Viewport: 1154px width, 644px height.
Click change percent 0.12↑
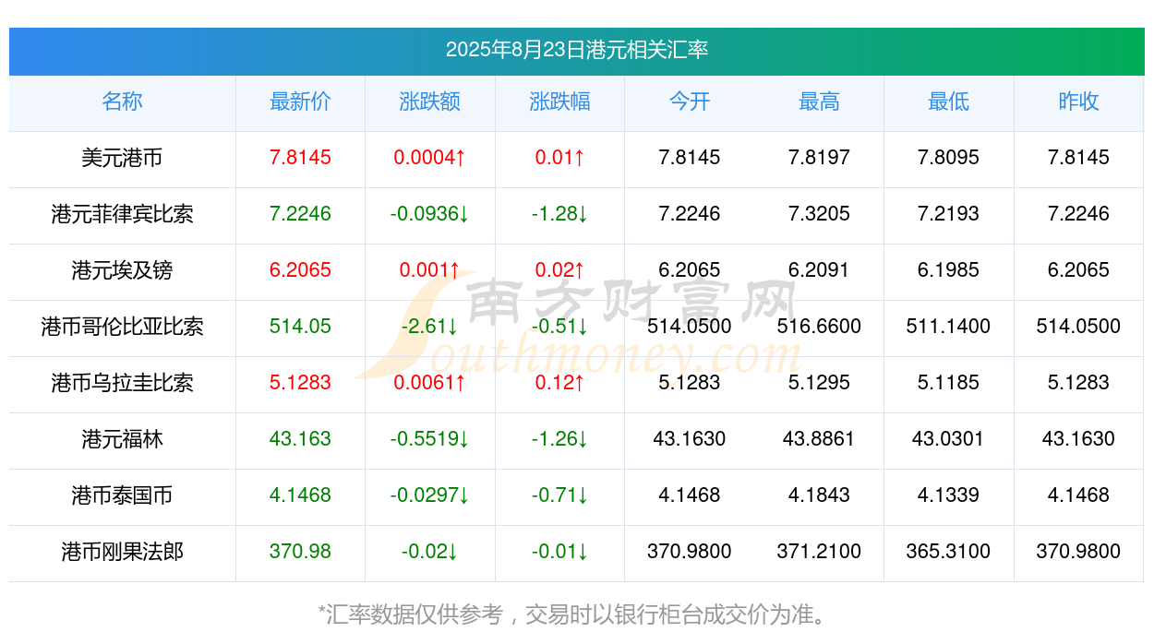(x=559, y=383)
